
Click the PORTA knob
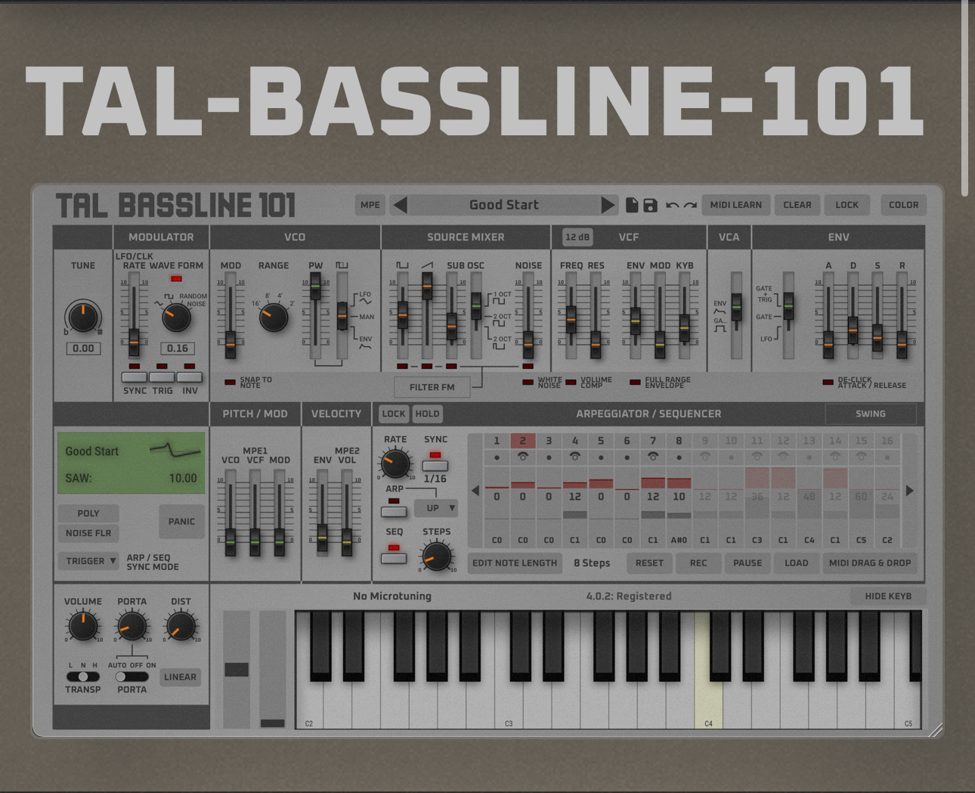pos(132,626)
